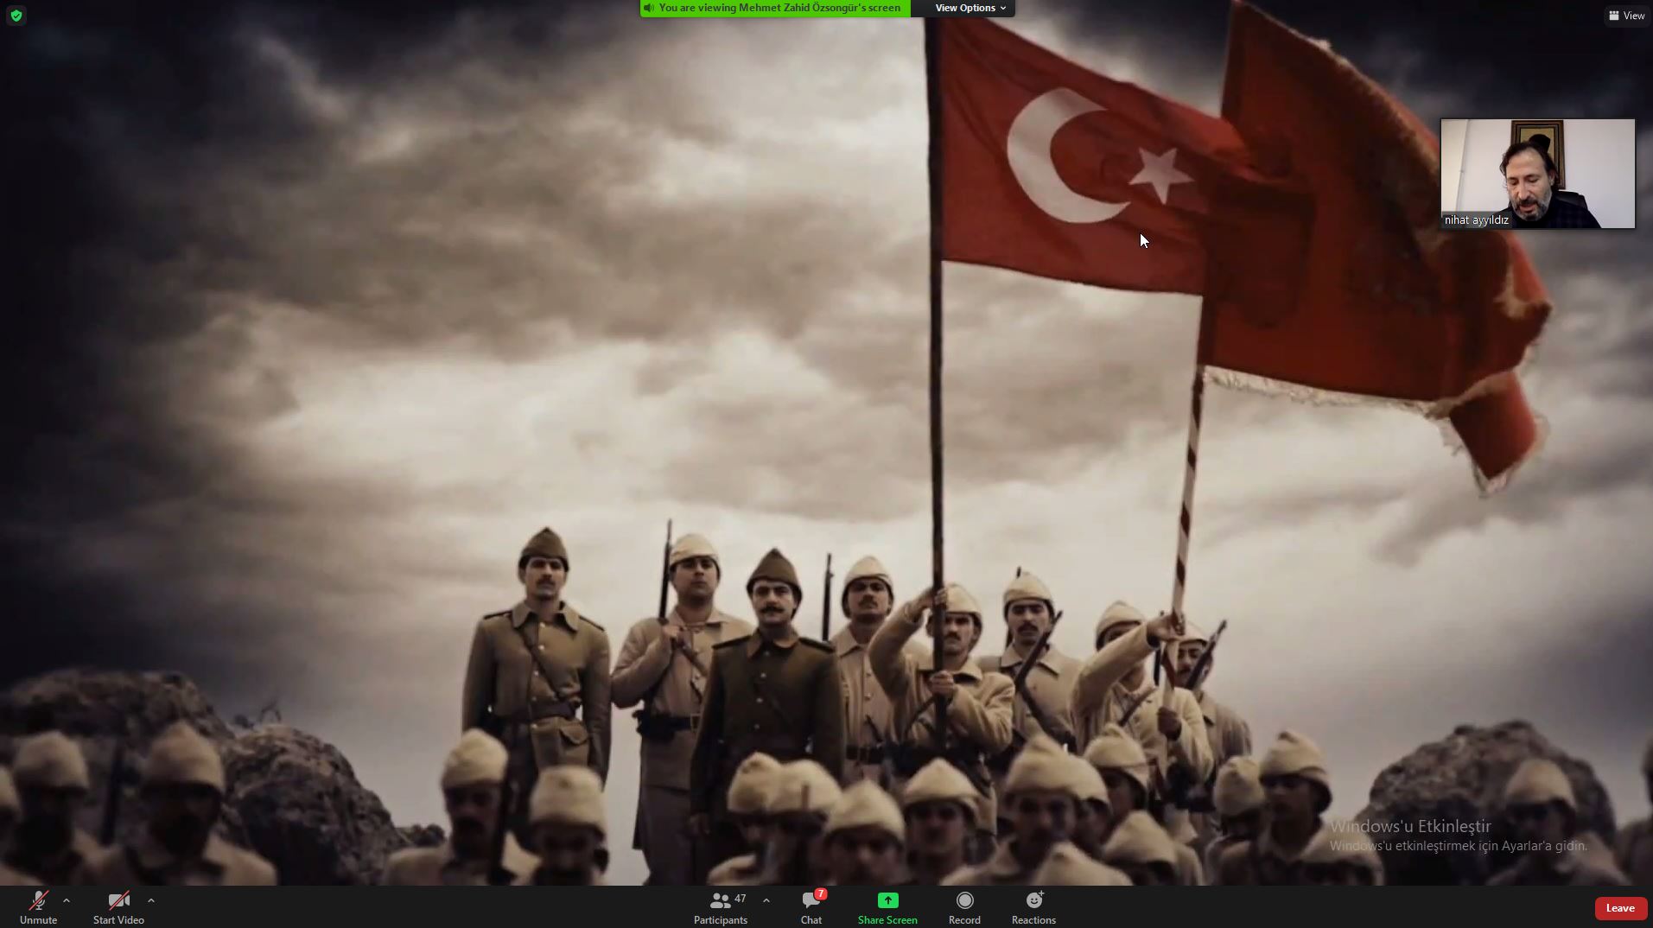Start recording with the Record button
1653x928 pixels.
pyautogui.click(x=964, y=907)
